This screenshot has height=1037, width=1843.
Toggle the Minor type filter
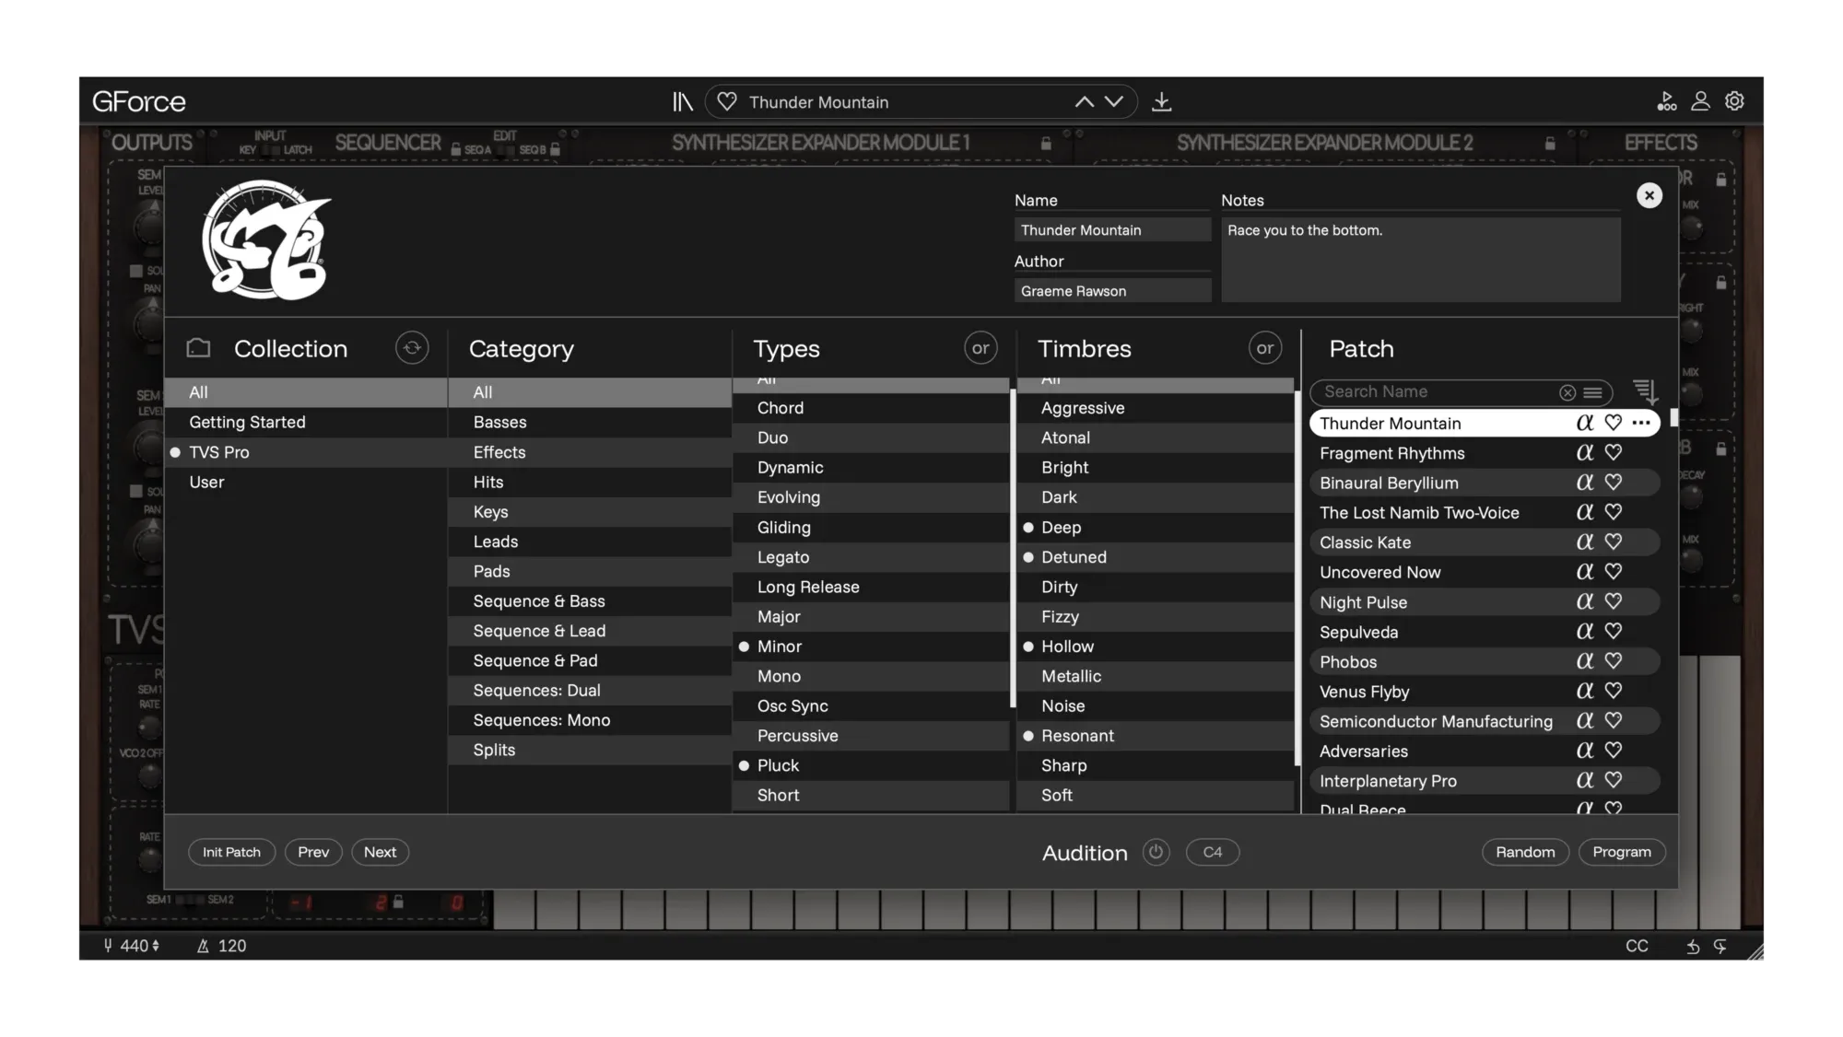[x=871, y=647]
